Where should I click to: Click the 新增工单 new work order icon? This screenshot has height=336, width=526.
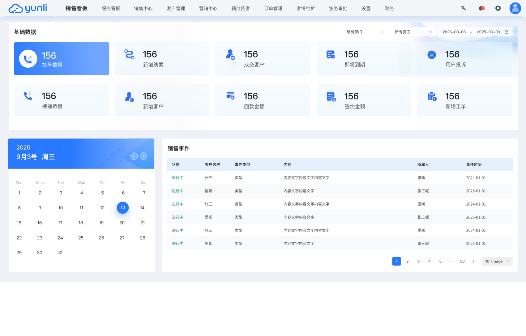pyautogui.click(x=432, y=96)
